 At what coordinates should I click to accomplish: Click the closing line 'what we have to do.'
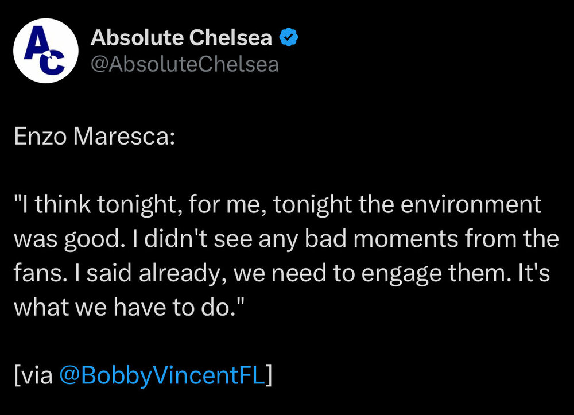tap(129, 307)
